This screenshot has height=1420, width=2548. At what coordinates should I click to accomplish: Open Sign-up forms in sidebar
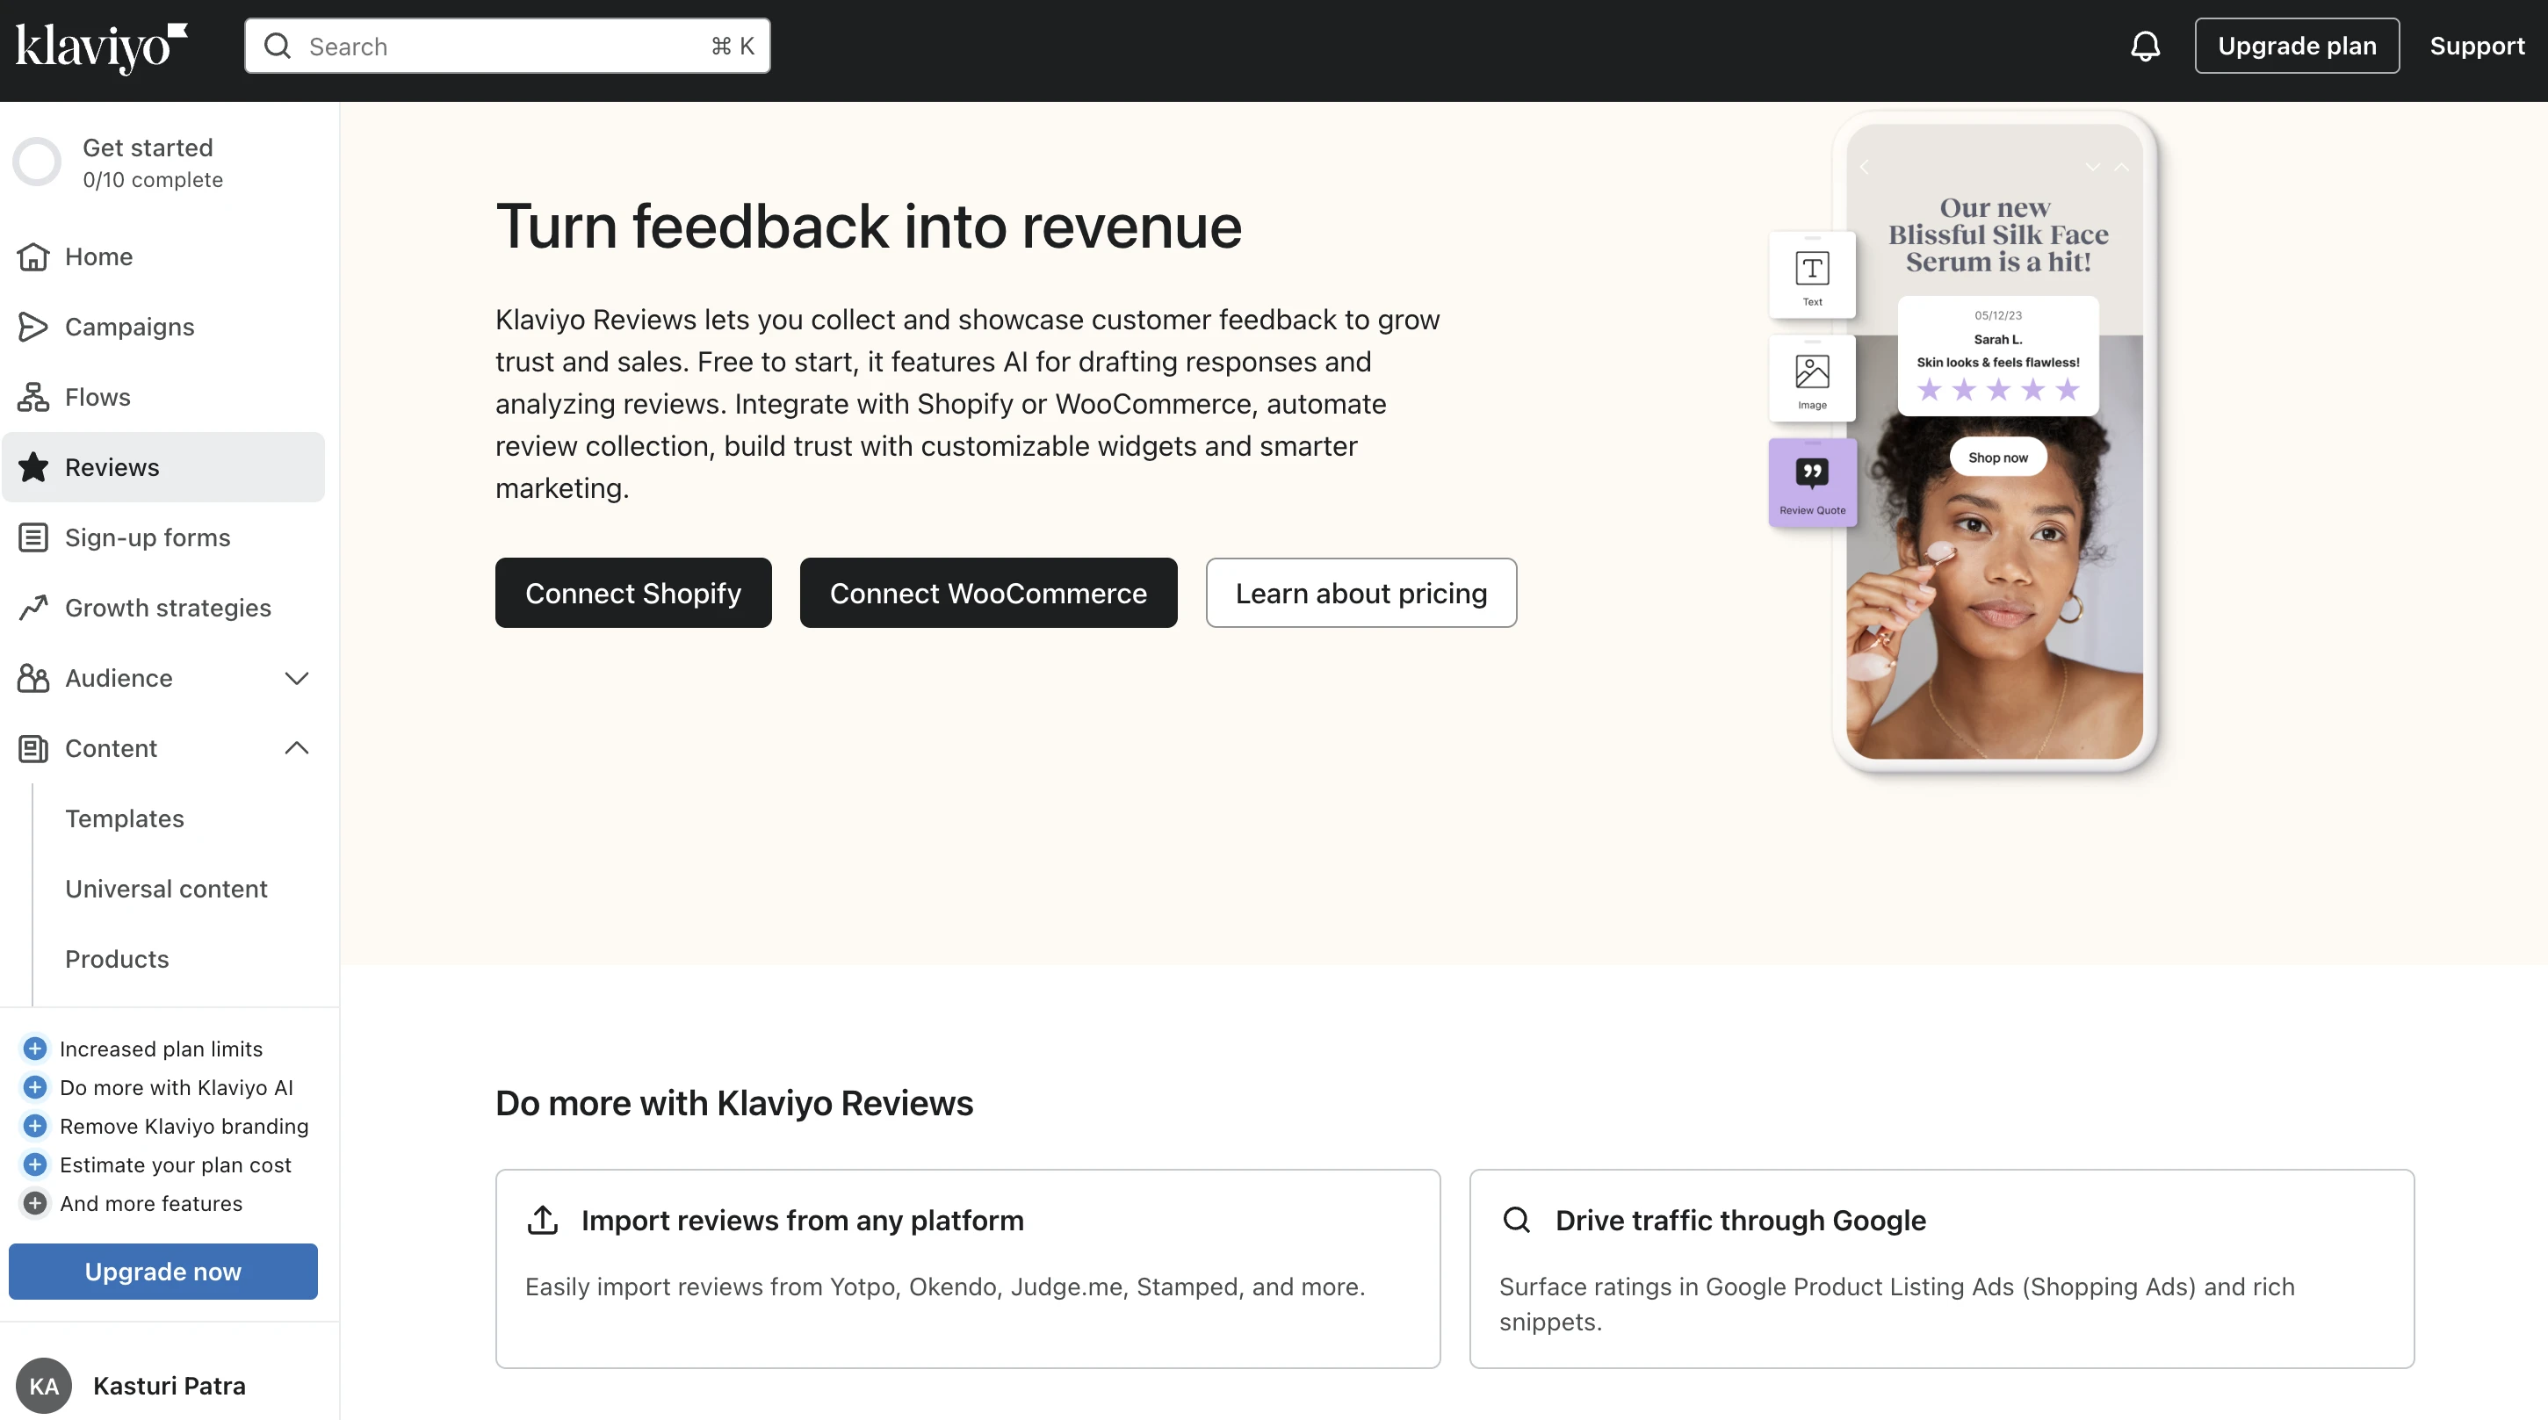pyautogui.click(x=147, y=537)
